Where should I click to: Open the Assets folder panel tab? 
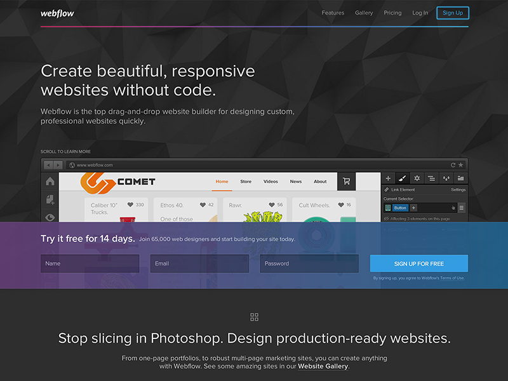tap(460, 178)
